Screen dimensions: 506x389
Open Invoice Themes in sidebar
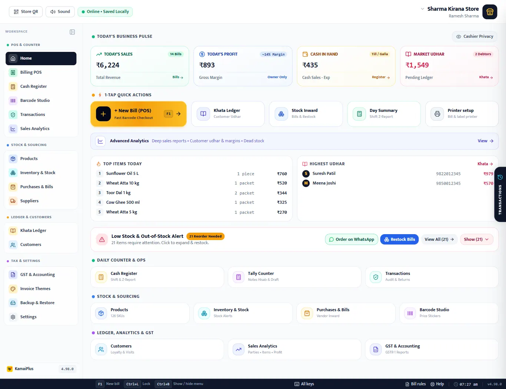[x=41, y=289]
